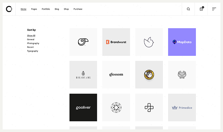Filter portfolio by Photography
Viewport: 223px width, 132px height.
click(x=33, y=43)
